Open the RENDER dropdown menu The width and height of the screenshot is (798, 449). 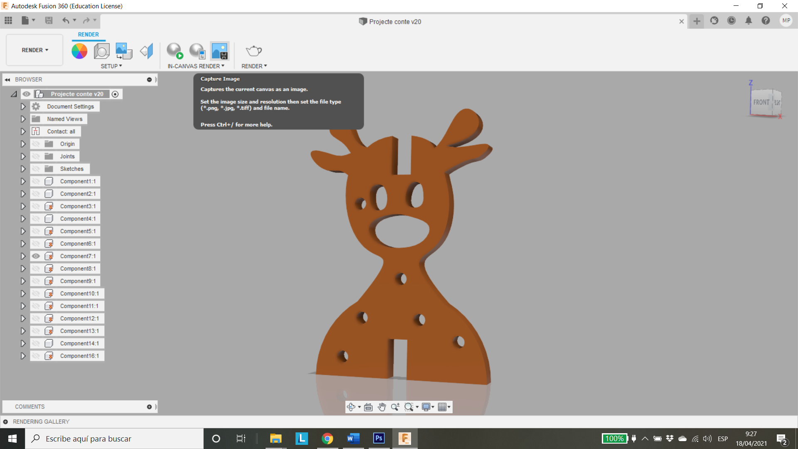(254, 66)
